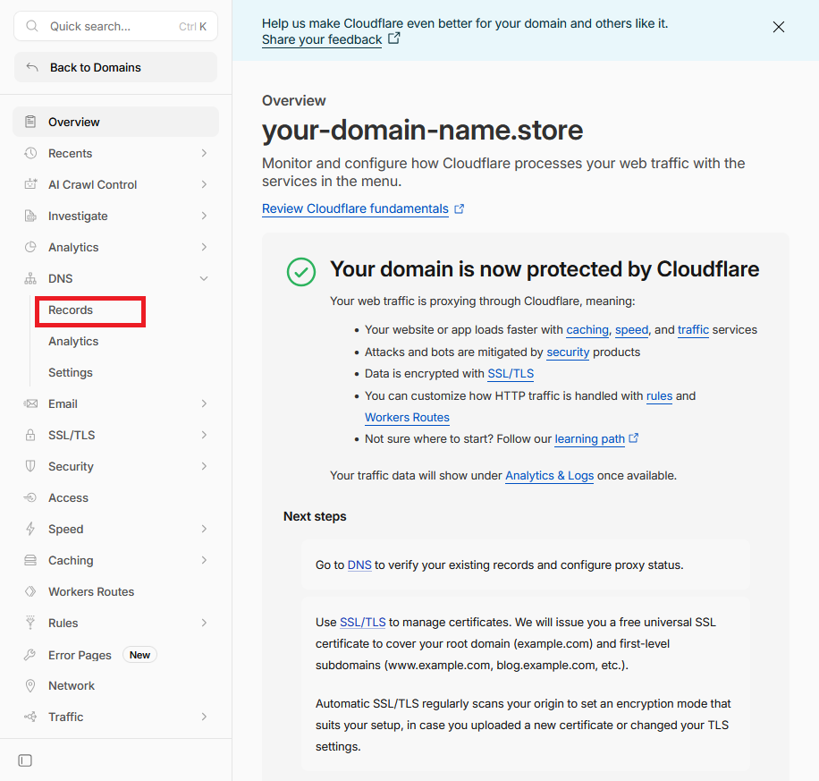Open Review Cloudflare fundamentals link
The height and width of the screenshot is (781, 819).
coord(355,208)
